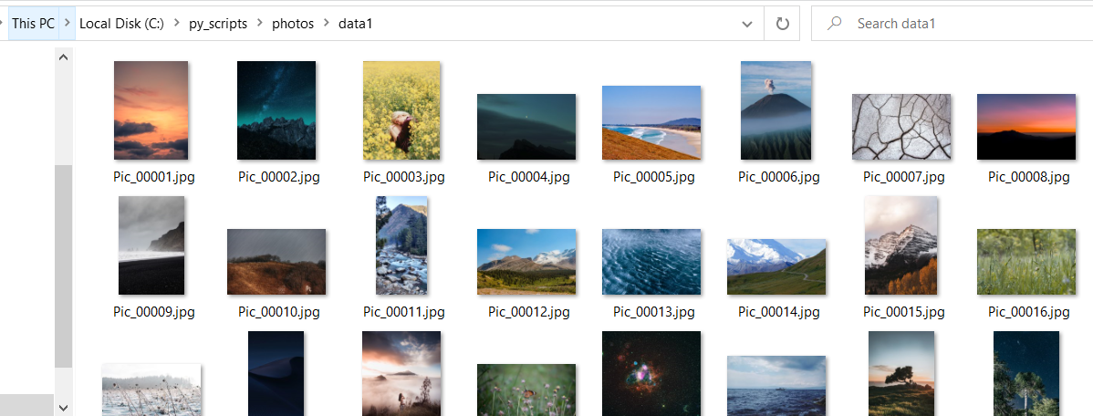Click Pic_00015.jpg snowy mountain thumbnail
The width and height of the screenshot is (1093, 416).
[x=901, y=245]
